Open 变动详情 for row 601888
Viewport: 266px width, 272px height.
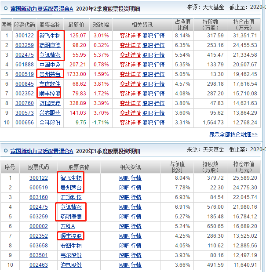130,65
